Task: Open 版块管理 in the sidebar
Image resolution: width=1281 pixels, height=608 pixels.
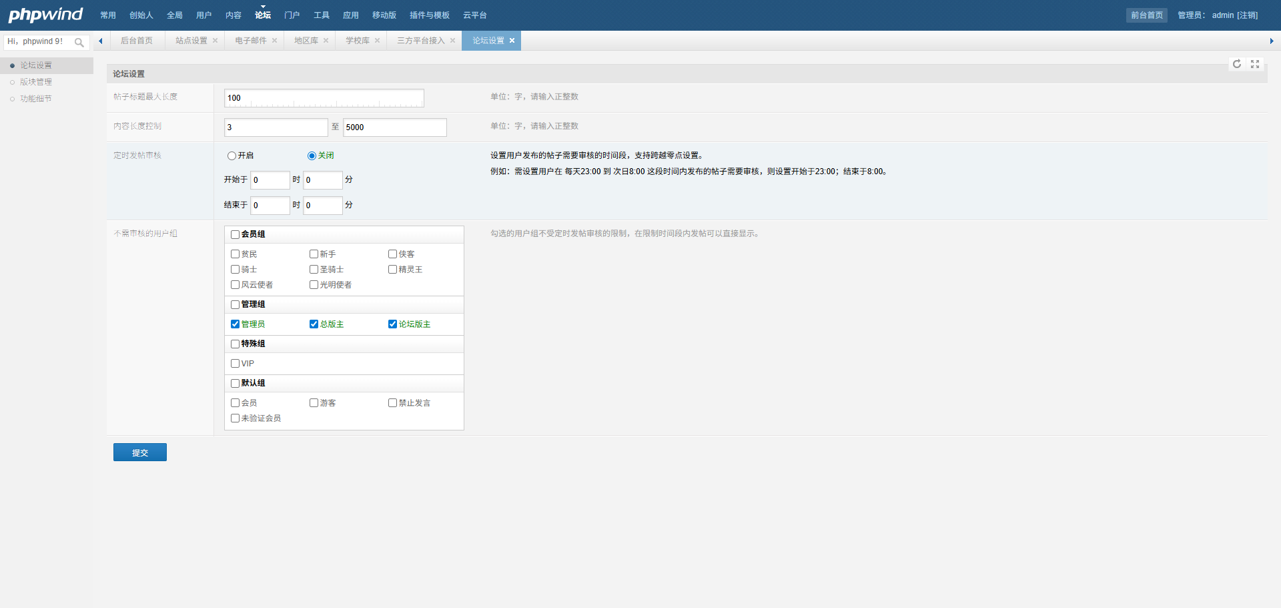Action: pos(36,82)
